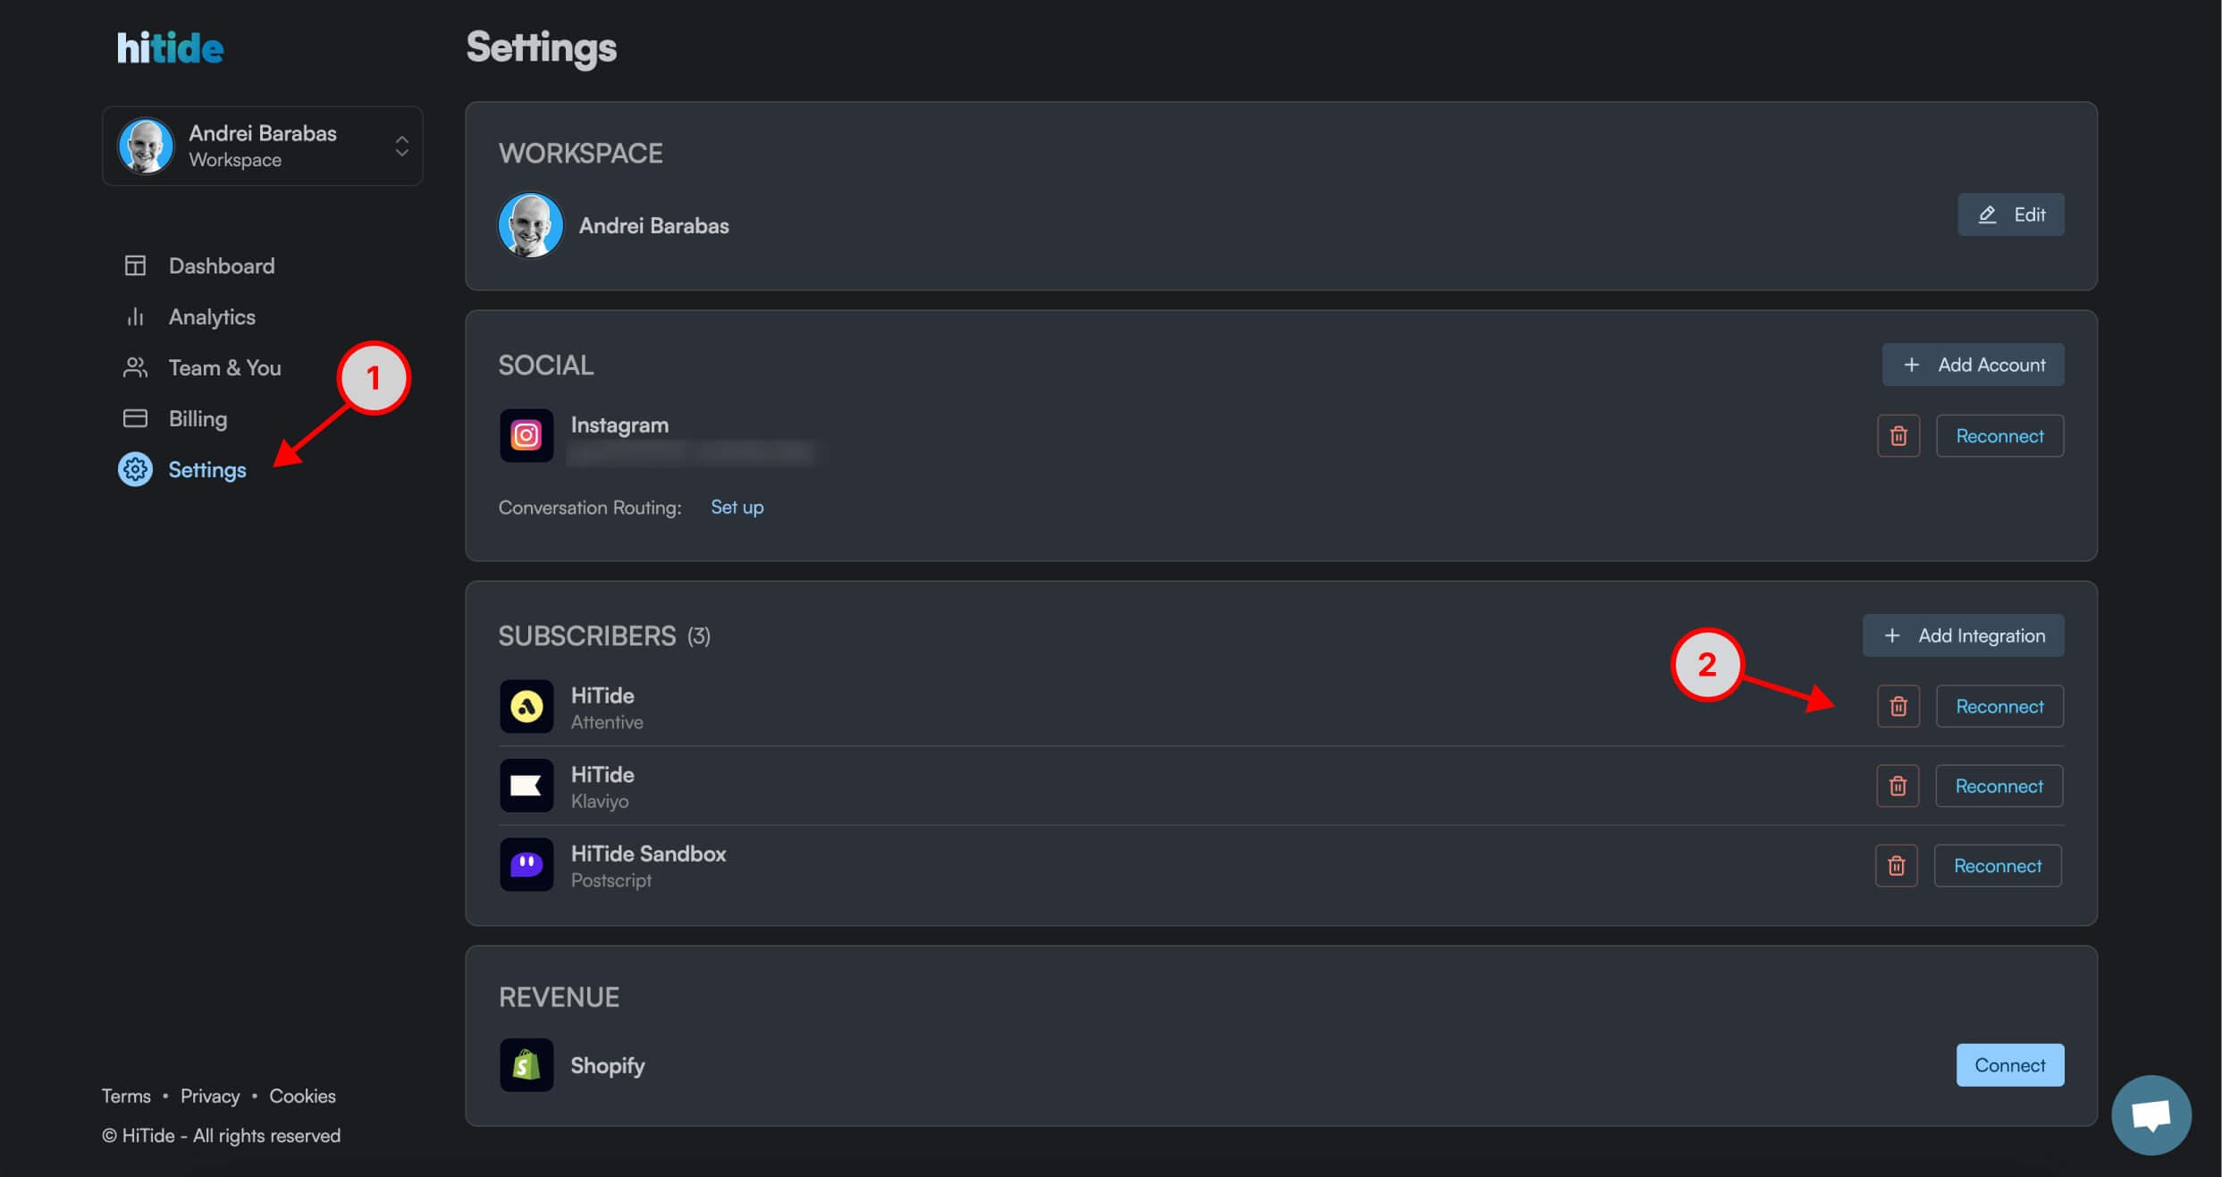2222x1177 pixels.
Task: Click the Shopify logo icon
Action: [x=526, y=1065]
